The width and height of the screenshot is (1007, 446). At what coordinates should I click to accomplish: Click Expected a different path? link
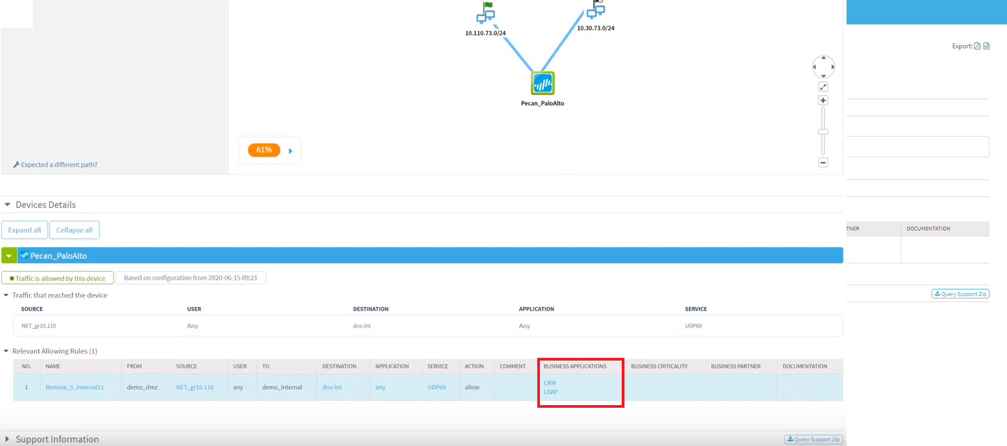point(58,165)
